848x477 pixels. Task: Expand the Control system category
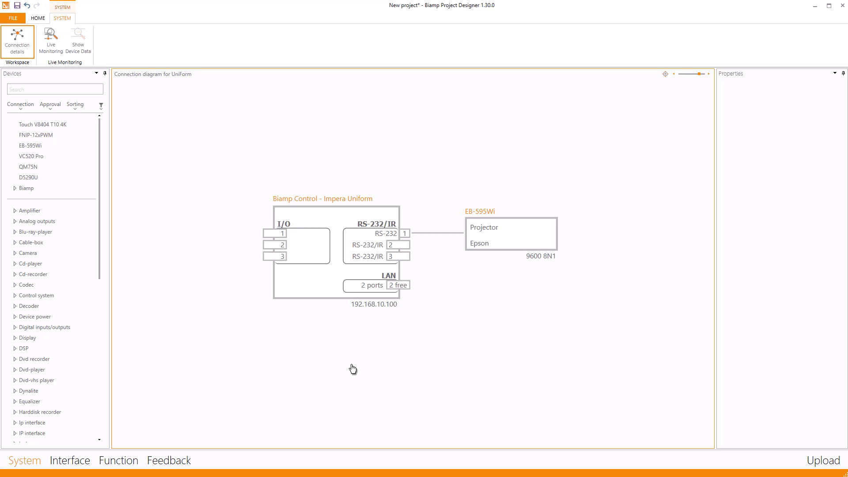point(15,295)
